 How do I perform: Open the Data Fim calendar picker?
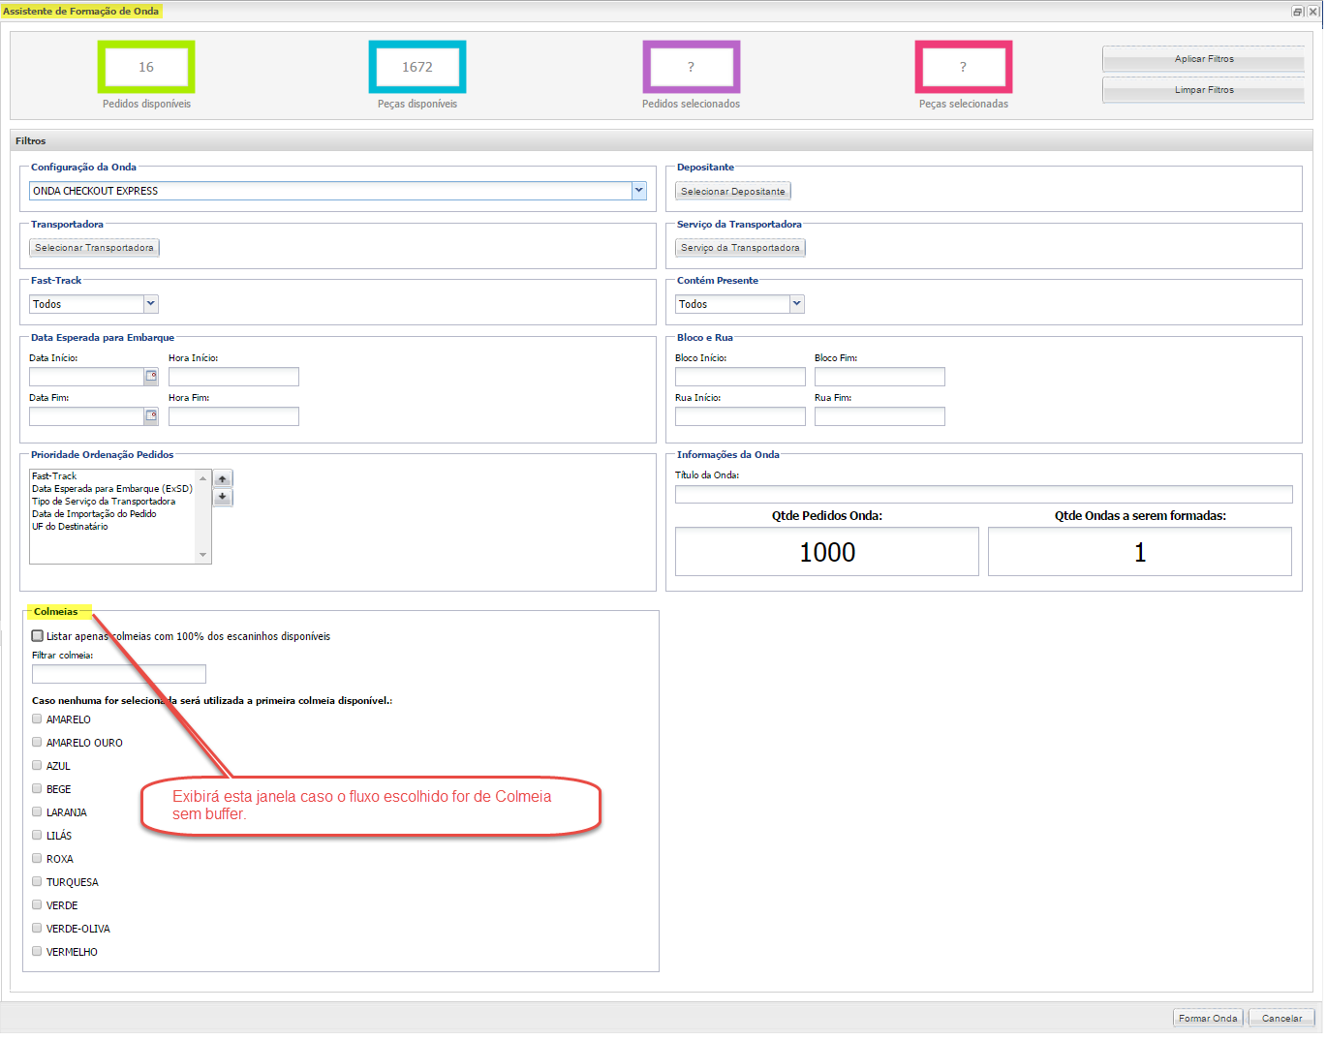(x=151, y=416)
